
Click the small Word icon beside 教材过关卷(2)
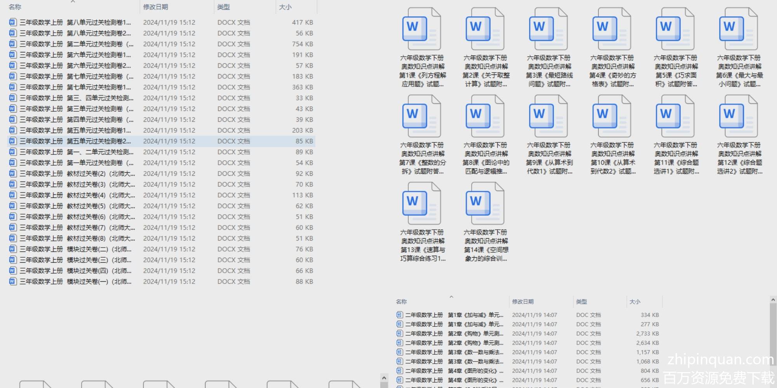point(13,173)
